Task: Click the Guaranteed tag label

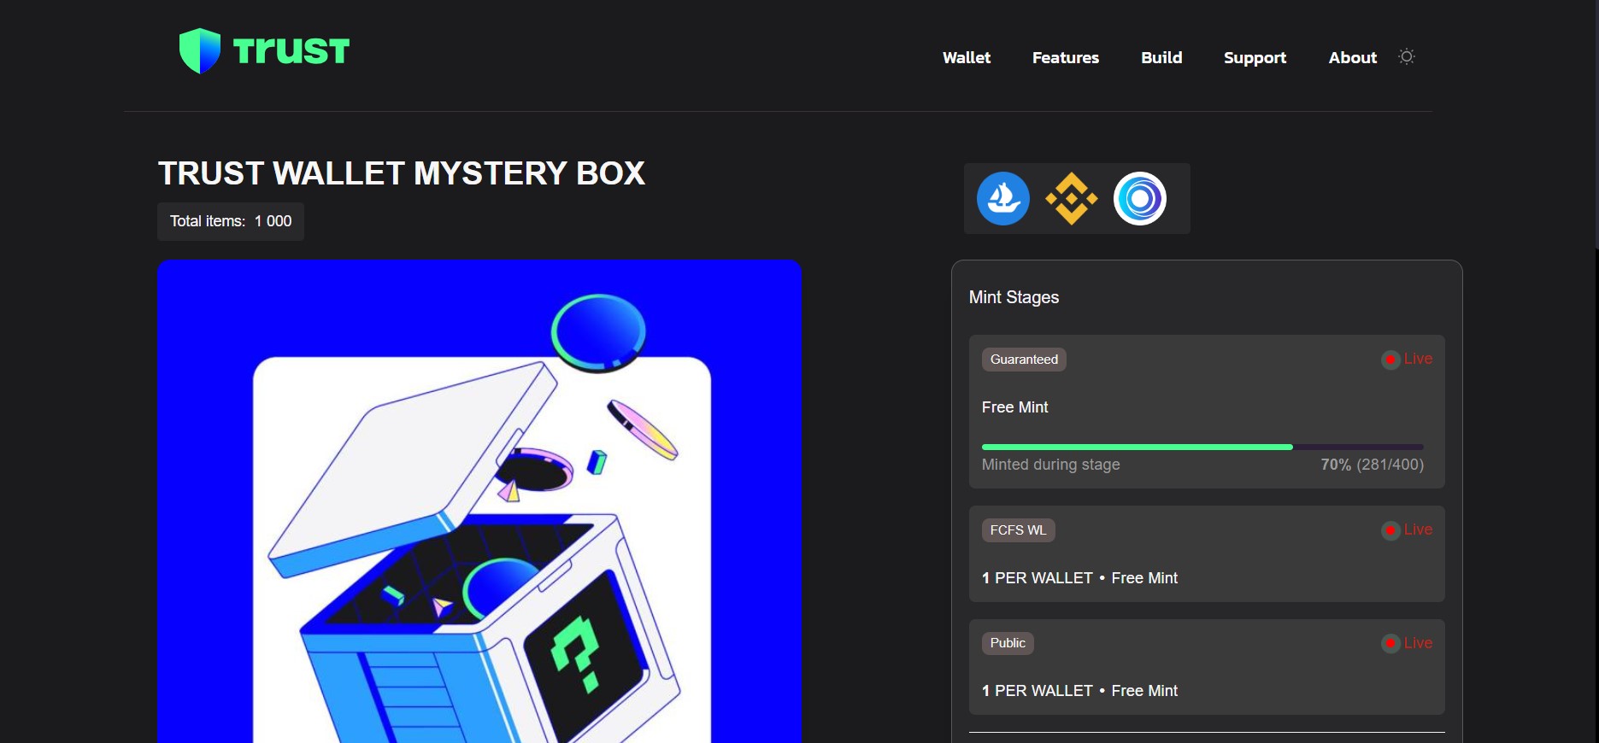Action: 1024,360
